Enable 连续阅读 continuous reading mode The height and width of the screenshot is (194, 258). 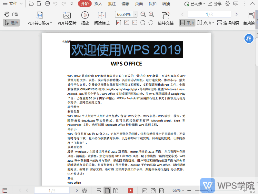(x=228, y=23)
